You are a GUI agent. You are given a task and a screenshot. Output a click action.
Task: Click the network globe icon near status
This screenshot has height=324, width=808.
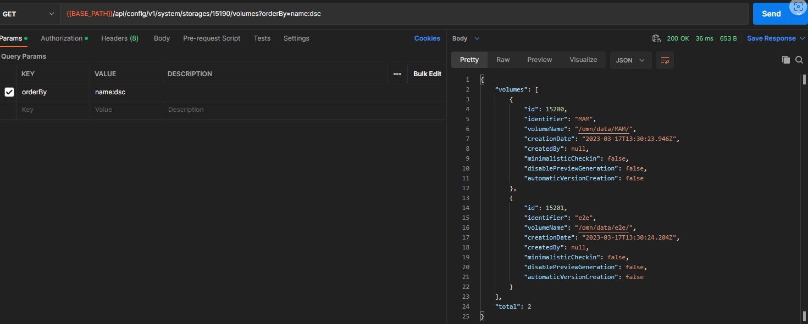coord(656,38)
